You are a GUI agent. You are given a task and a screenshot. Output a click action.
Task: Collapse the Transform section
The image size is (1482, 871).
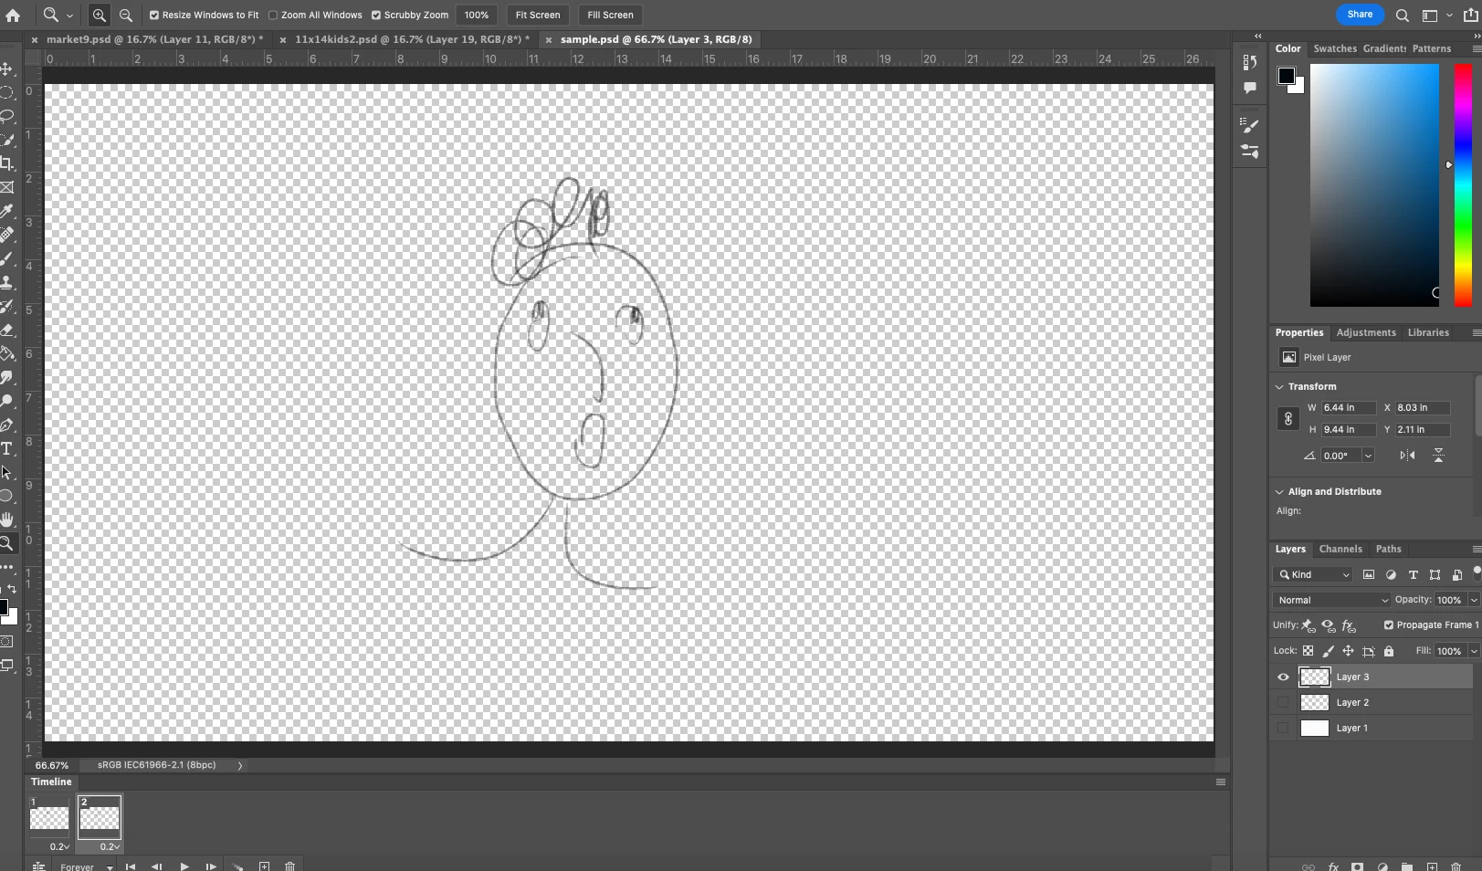tap(1279, 387)
